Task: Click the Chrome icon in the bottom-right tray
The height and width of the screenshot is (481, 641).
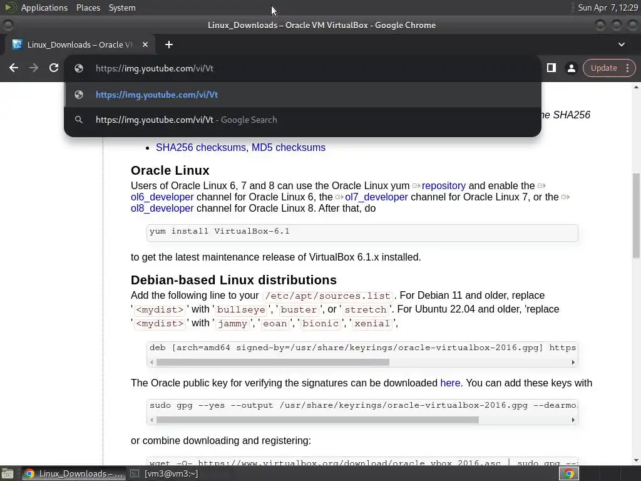Action: (569, 473)
